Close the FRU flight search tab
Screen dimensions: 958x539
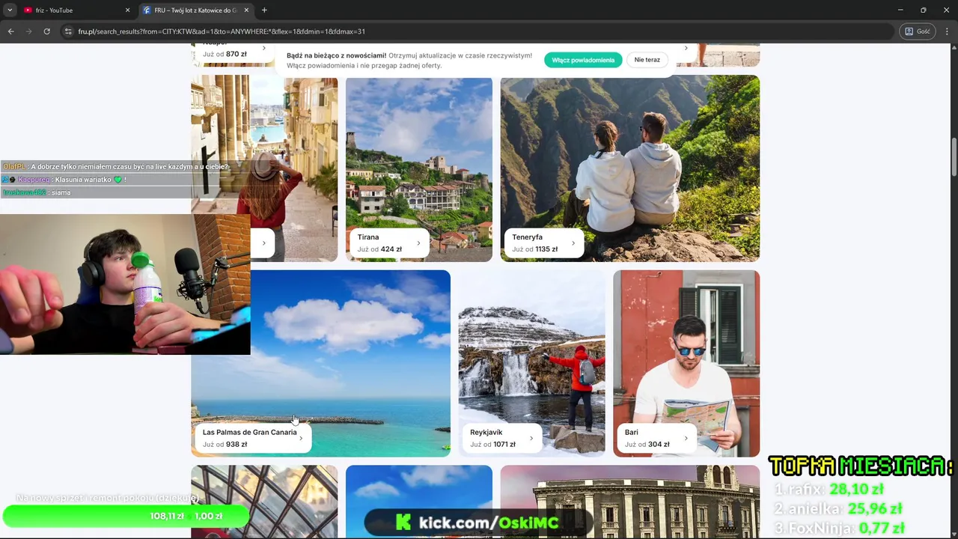tap(246, 10)
